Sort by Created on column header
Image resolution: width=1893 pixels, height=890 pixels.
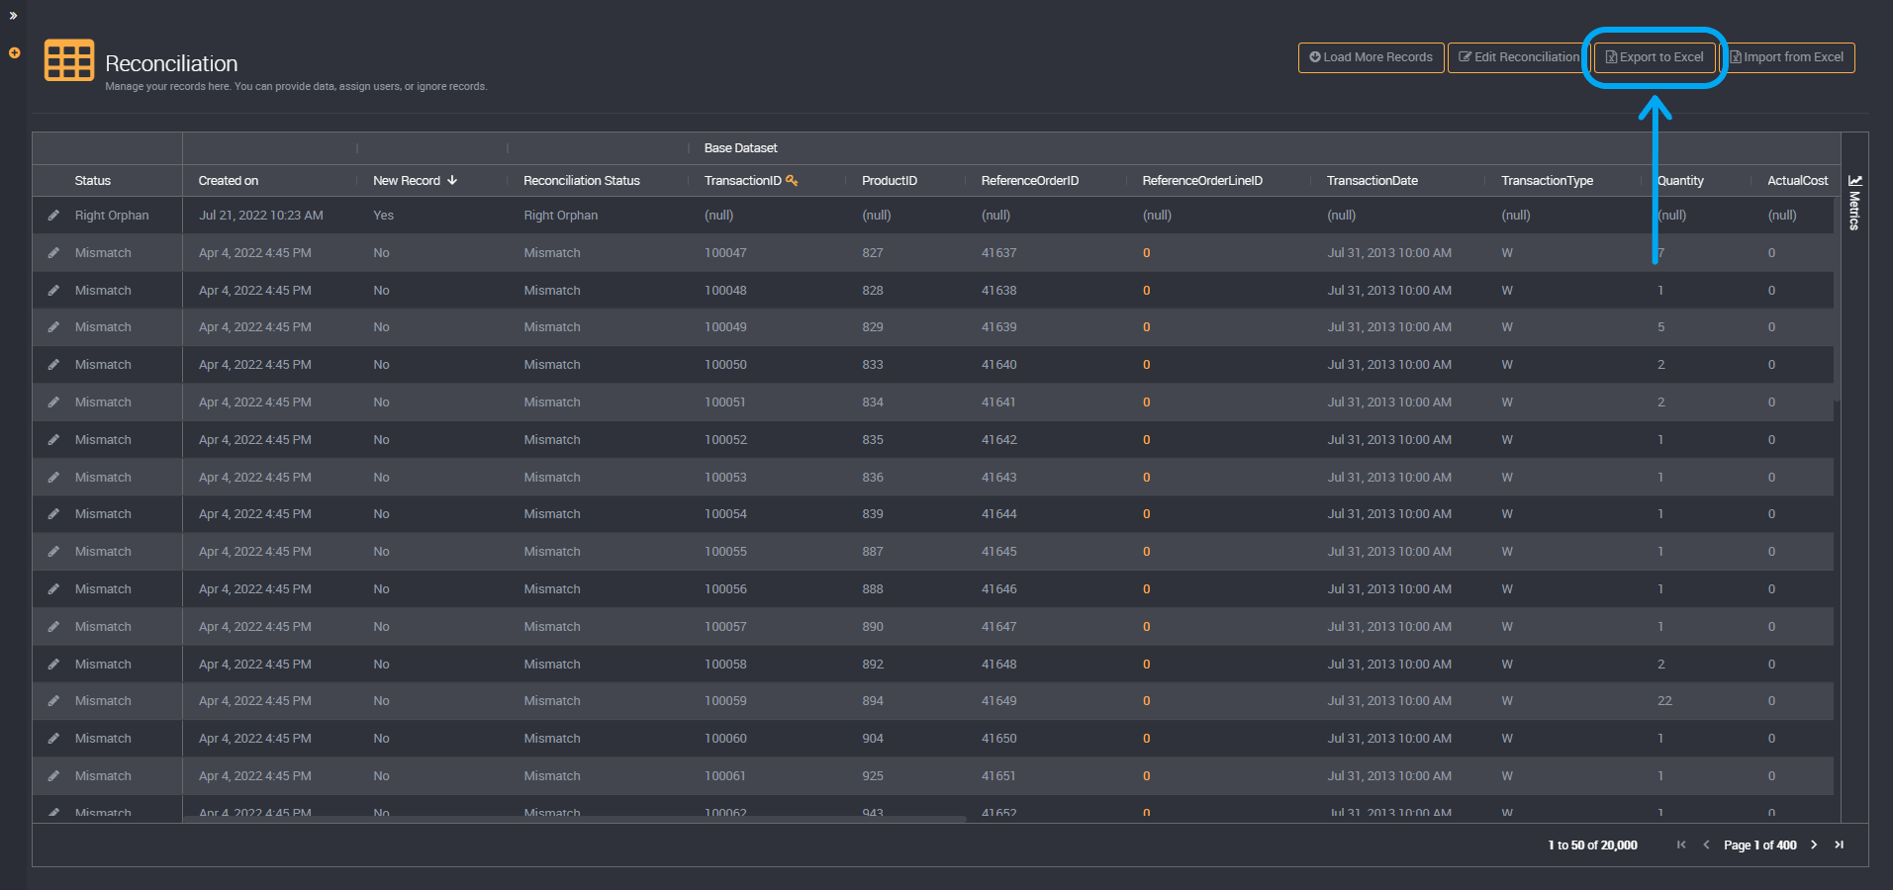[x=229, y=181]
